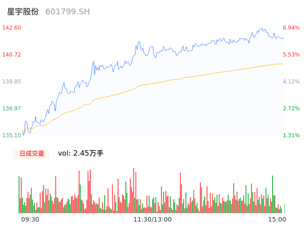Click the 142.60 top price label
Screen dimensions: 308x235
click(x=12, y=28)
